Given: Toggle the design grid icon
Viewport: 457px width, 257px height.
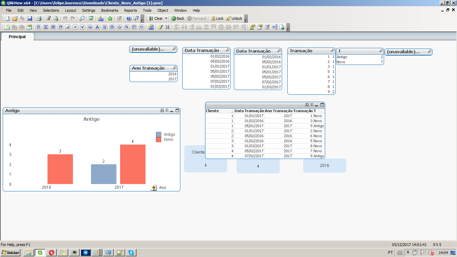Looking at the screenshot, I should (x=168, y=27).
